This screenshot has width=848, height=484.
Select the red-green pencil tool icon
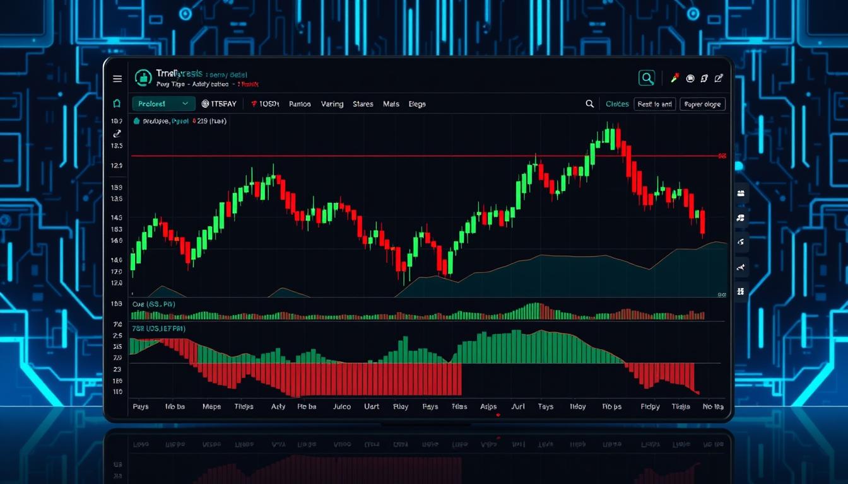pyautogui.click(x=674, y=78)
